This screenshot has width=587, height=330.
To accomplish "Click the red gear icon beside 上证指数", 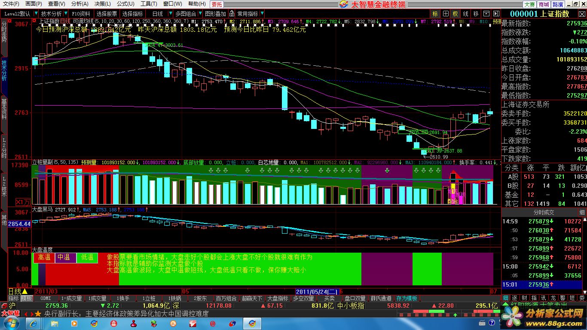I will click(x=35, y=21).
